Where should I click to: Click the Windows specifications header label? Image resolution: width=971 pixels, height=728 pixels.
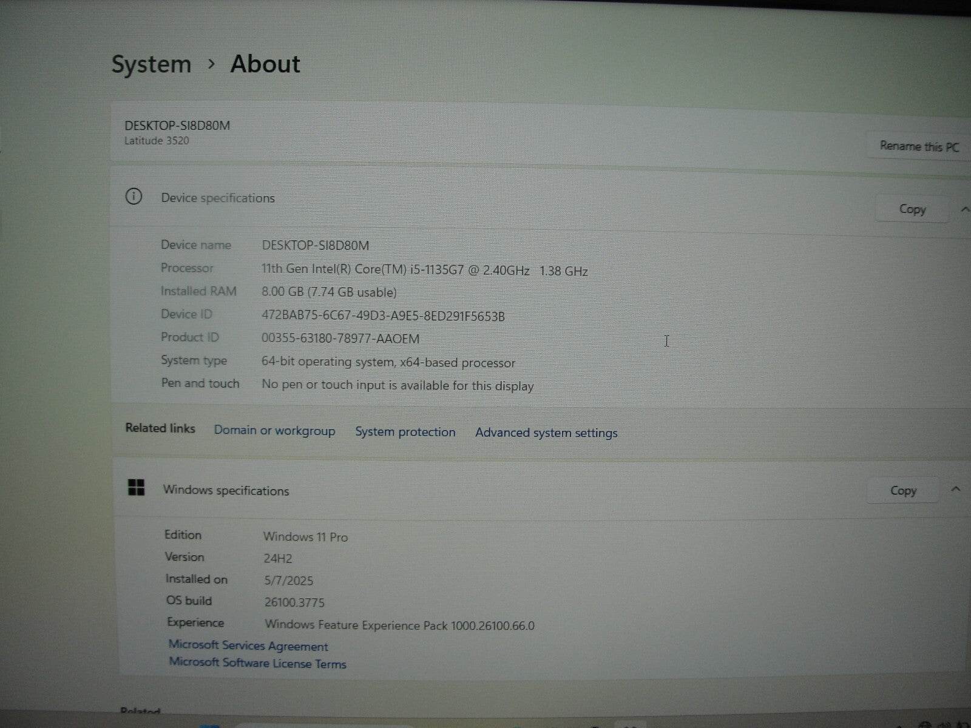(226, 490)
